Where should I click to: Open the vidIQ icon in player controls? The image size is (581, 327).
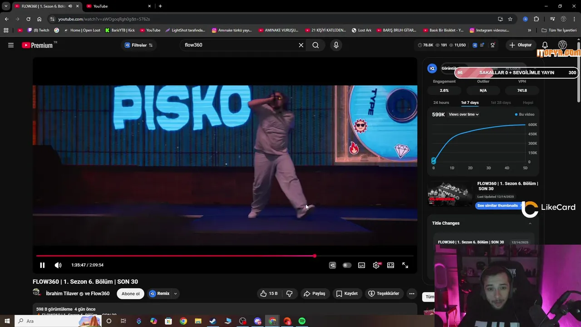[x=332, y=265]
